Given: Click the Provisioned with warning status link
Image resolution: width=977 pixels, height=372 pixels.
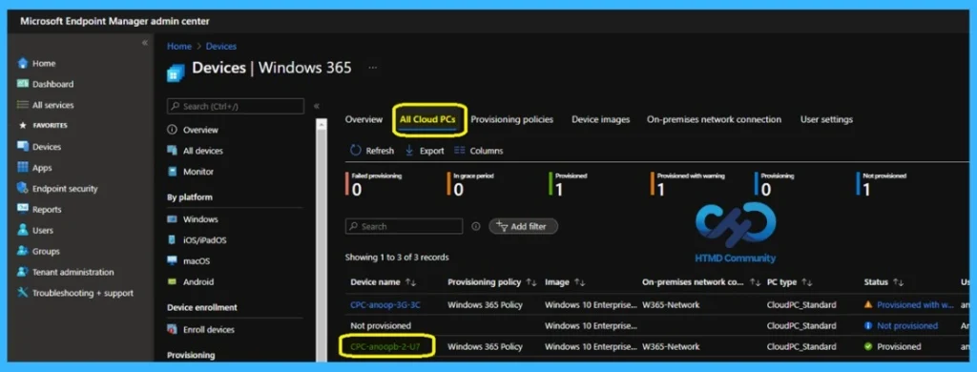Looking at the screenshot, I should 915,305.
